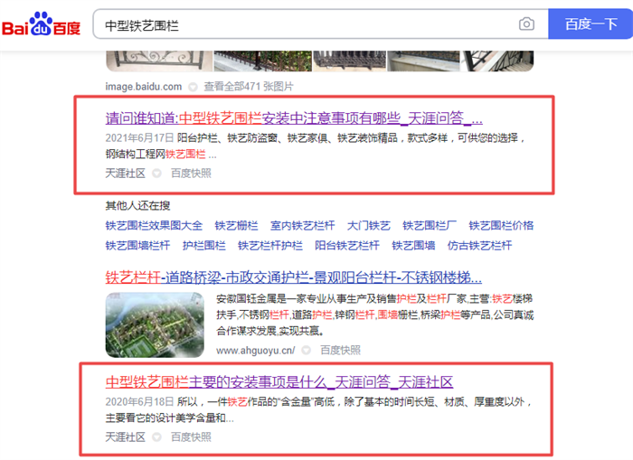The image size is (633, 460).
Task: Expand dropdown arrow beside 天涯社区 in 2020 result
Action: [156, 437]
